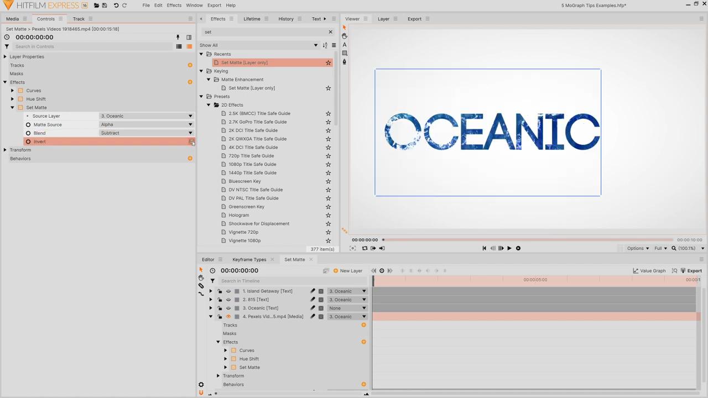The width and height of the screenshot is (708, 398).
Task: Toggle visibility of the 2. 815 layer
Action: 228,300
